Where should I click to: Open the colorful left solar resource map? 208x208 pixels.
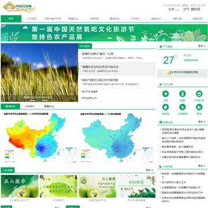pyautogui.click(x=39, y=138)
